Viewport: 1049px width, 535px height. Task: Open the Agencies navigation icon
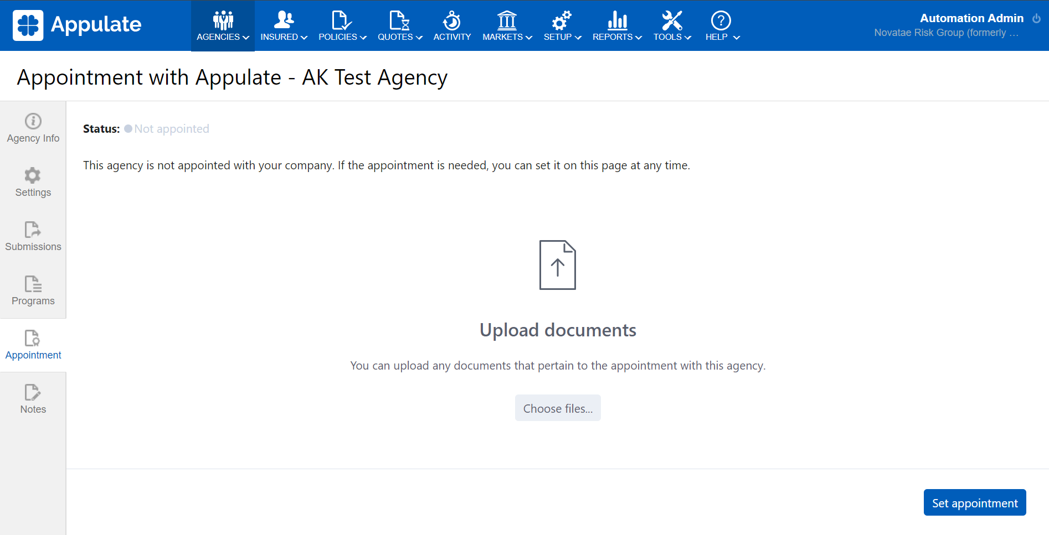223,20
